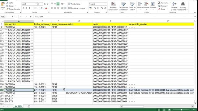The height and width of the screenshot is (111, 198).
Task: Switch to Page Layout view icon
Action: [164, 110]
